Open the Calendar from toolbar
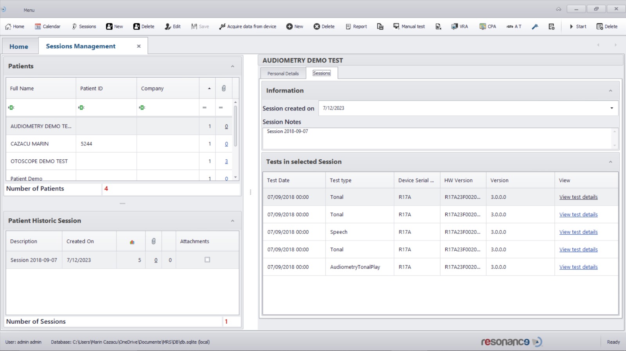This screenshot has width=626, height=351. pyautogui.click(x=48, y=27)
